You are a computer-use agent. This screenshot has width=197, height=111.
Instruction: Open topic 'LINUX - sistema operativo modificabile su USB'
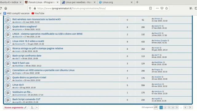pos(47,34)
